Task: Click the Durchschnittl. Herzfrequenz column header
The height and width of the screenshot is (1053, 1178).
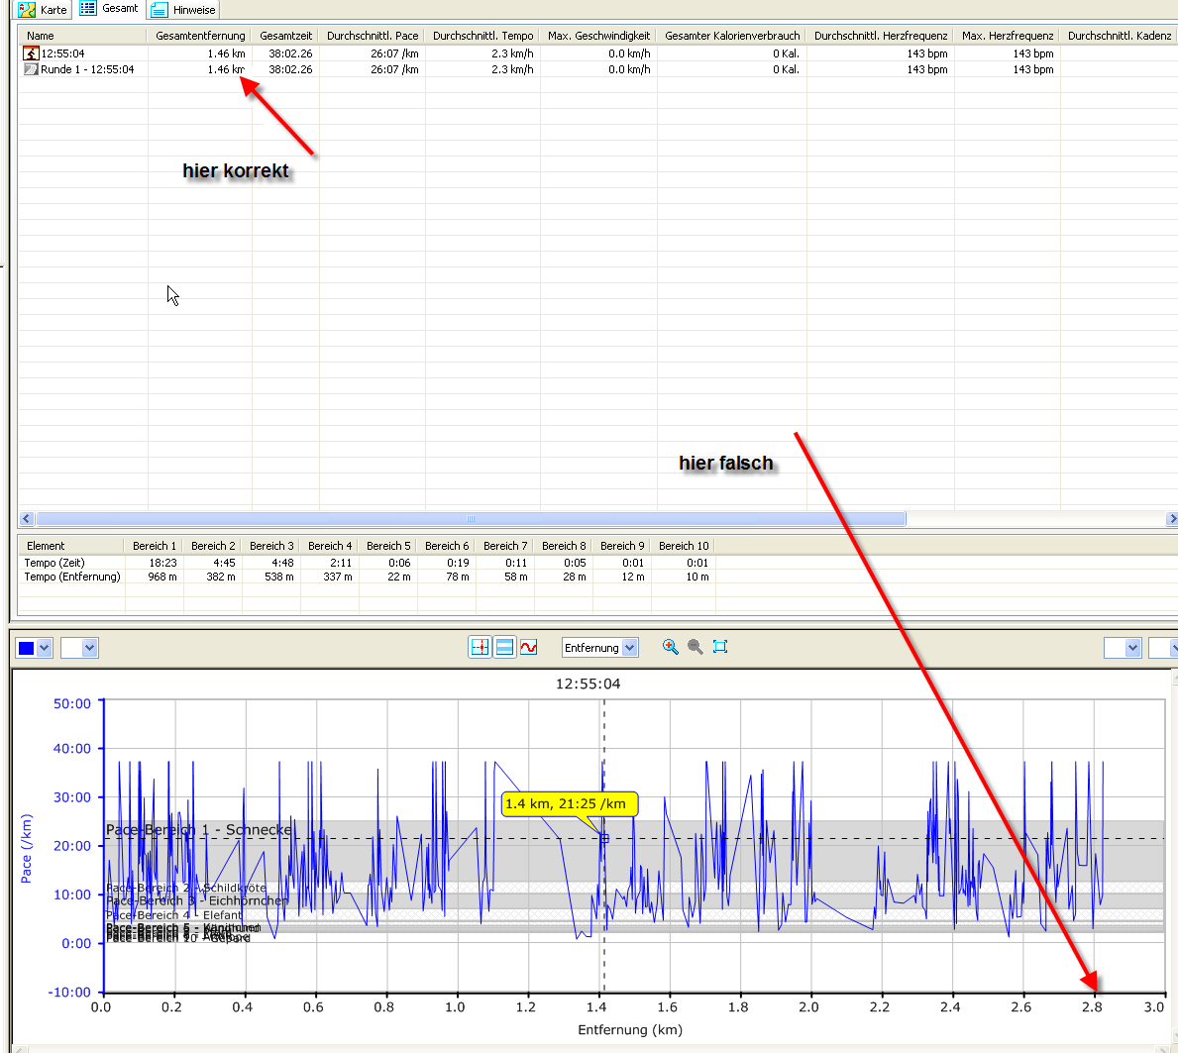Action: click(880, 36)
